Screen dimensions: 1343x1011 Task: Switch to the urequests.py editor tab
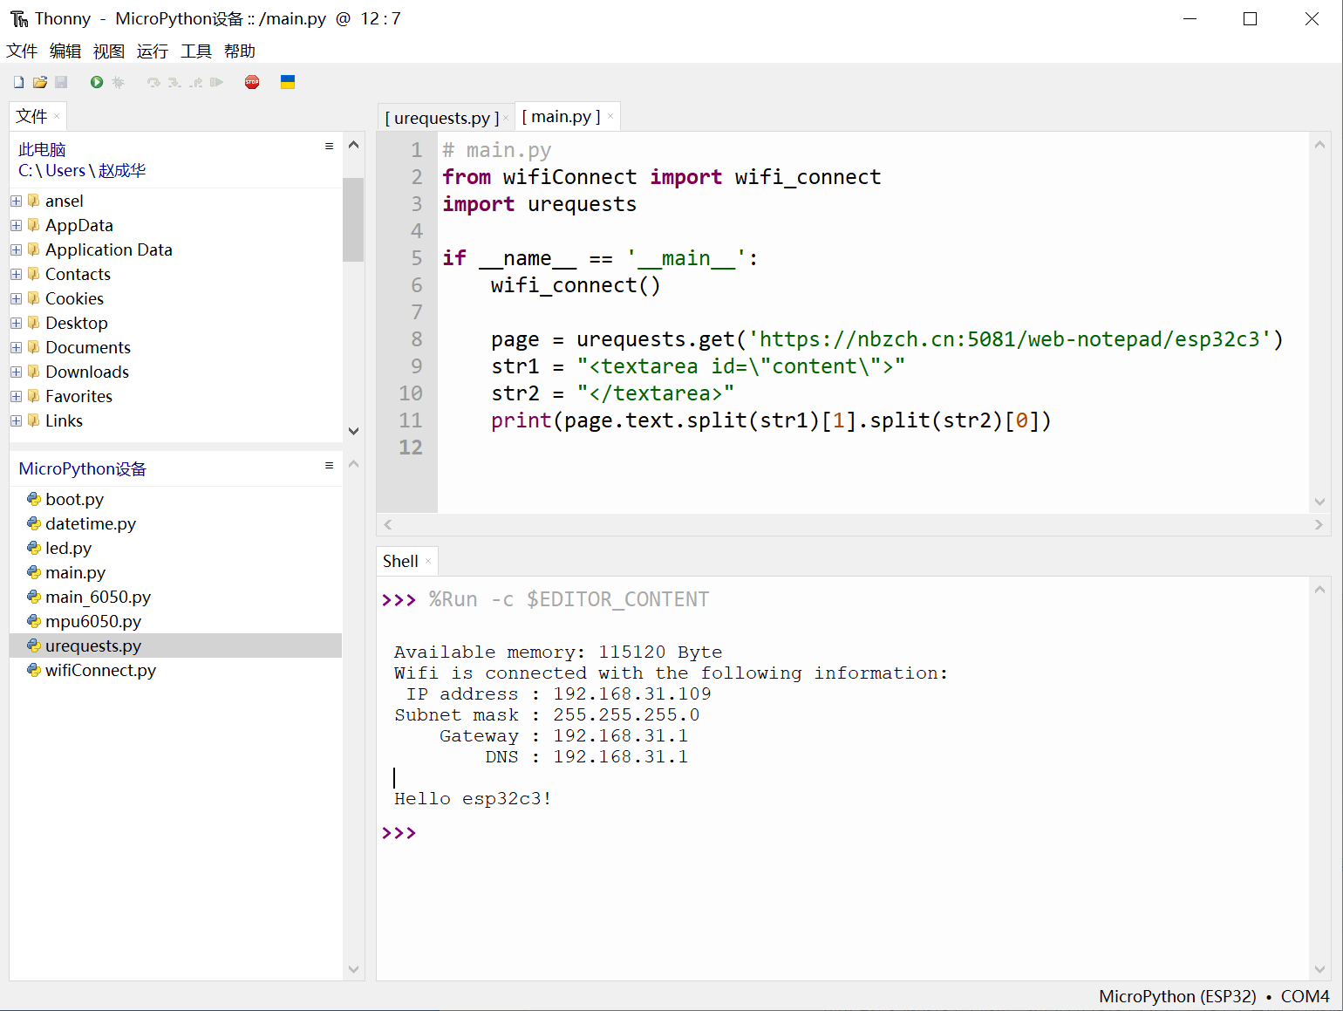[442, 118]
